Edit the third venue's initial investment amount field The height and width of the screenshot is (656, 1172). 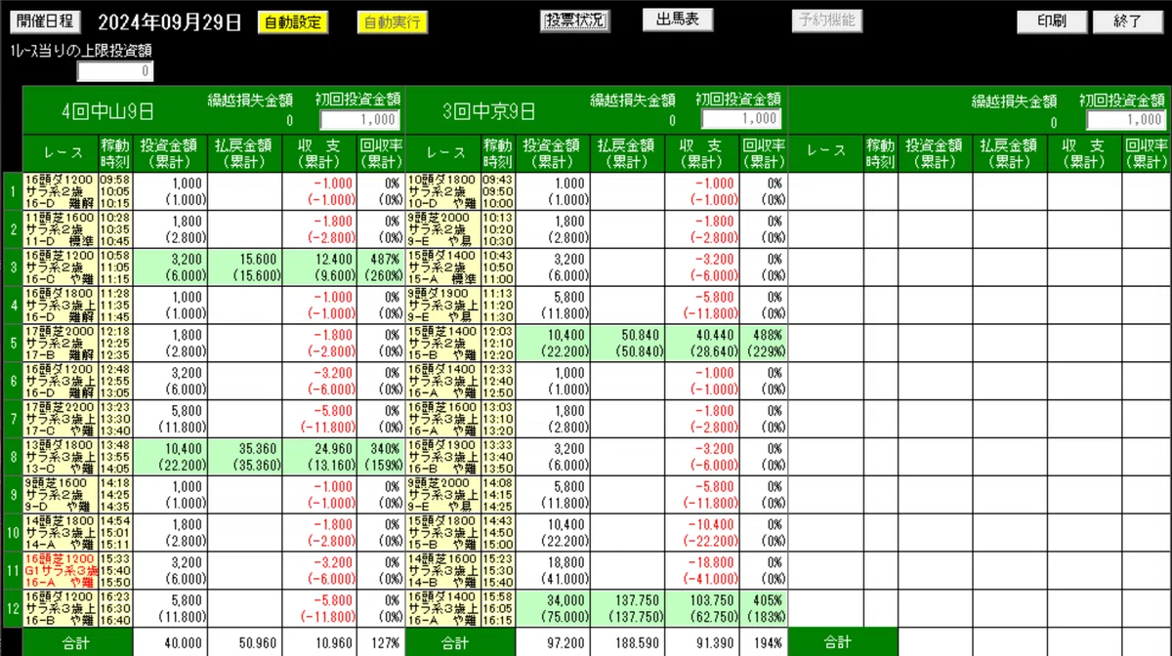(1126, 119)
